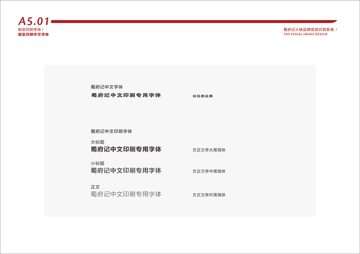Click the sample text beside 汉仪赤云隶
Viewport: 360px width, 254px height.
pyautogui.click(x=126, y=95)
